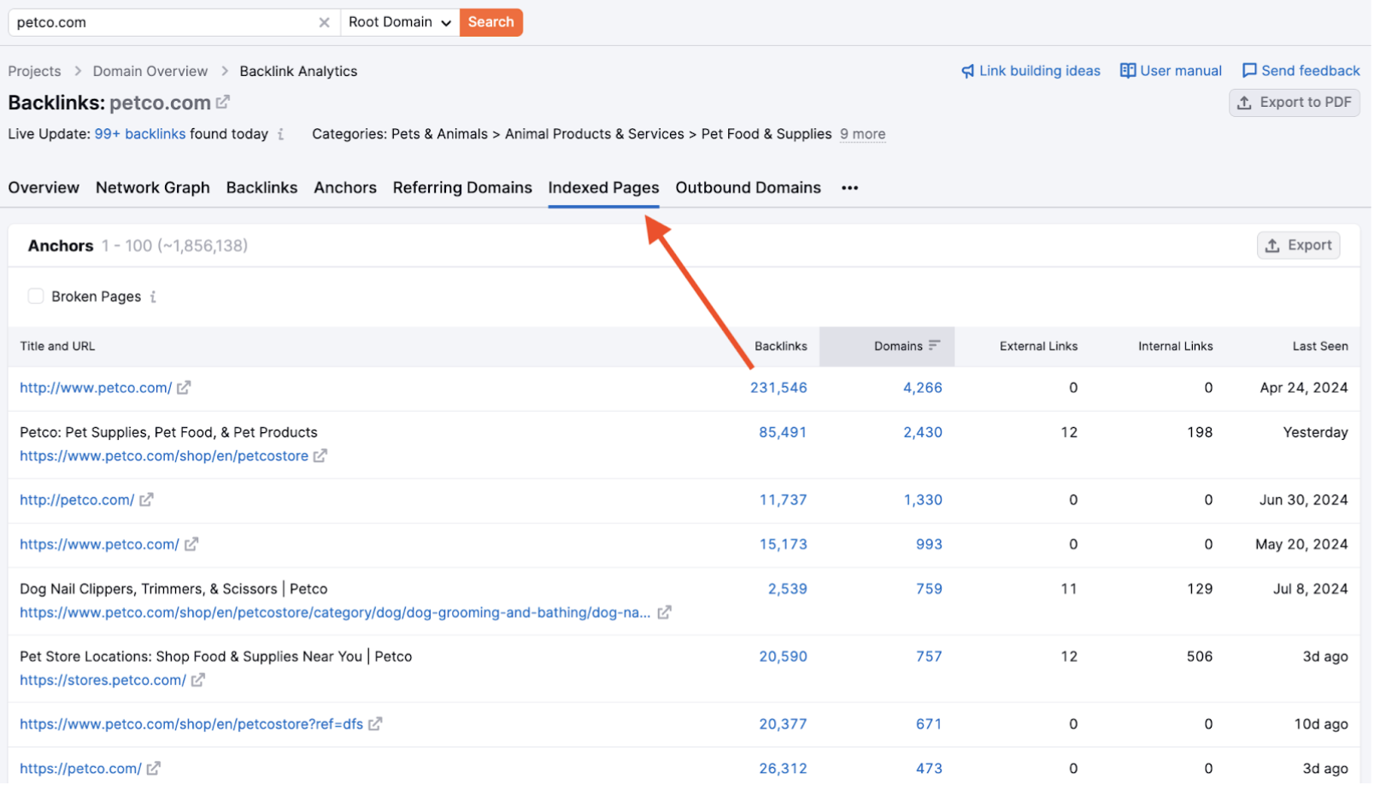The height and width of the screenshot is (791, 1374).
Task: Open the http://www.petco.com/ URL link
Action: pyautogui.click(x=96, y=388)
